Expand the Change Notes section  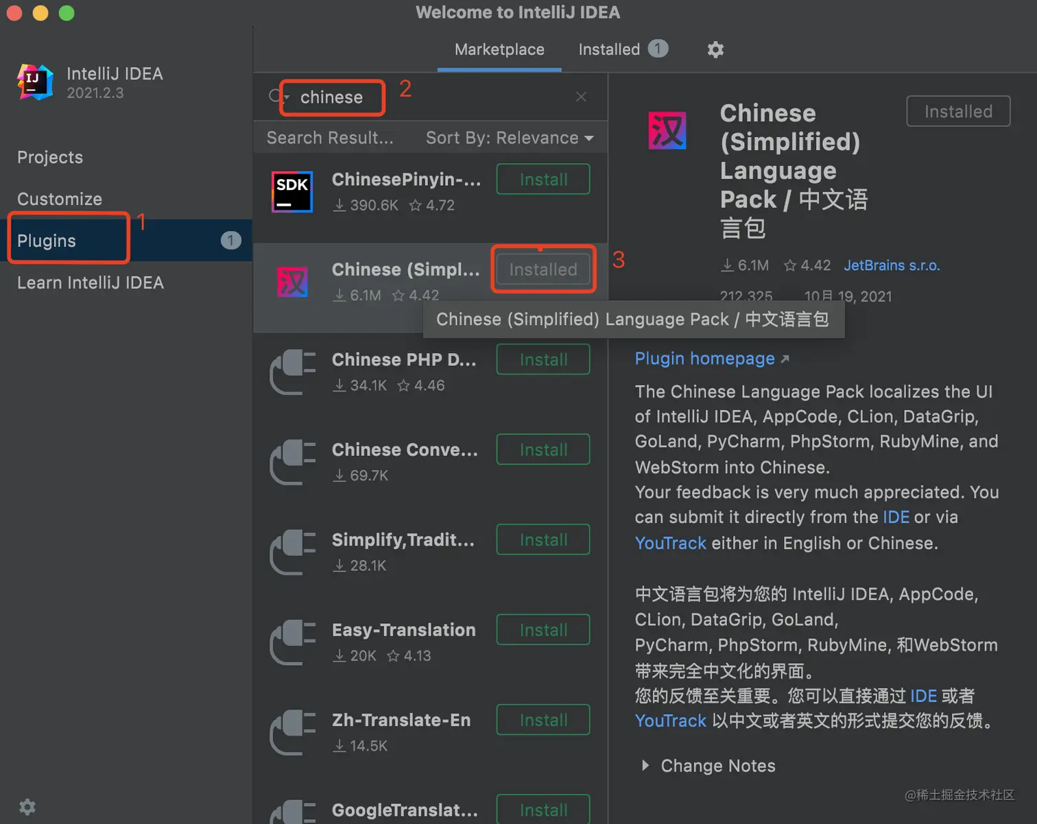click(x=708, y=766)
